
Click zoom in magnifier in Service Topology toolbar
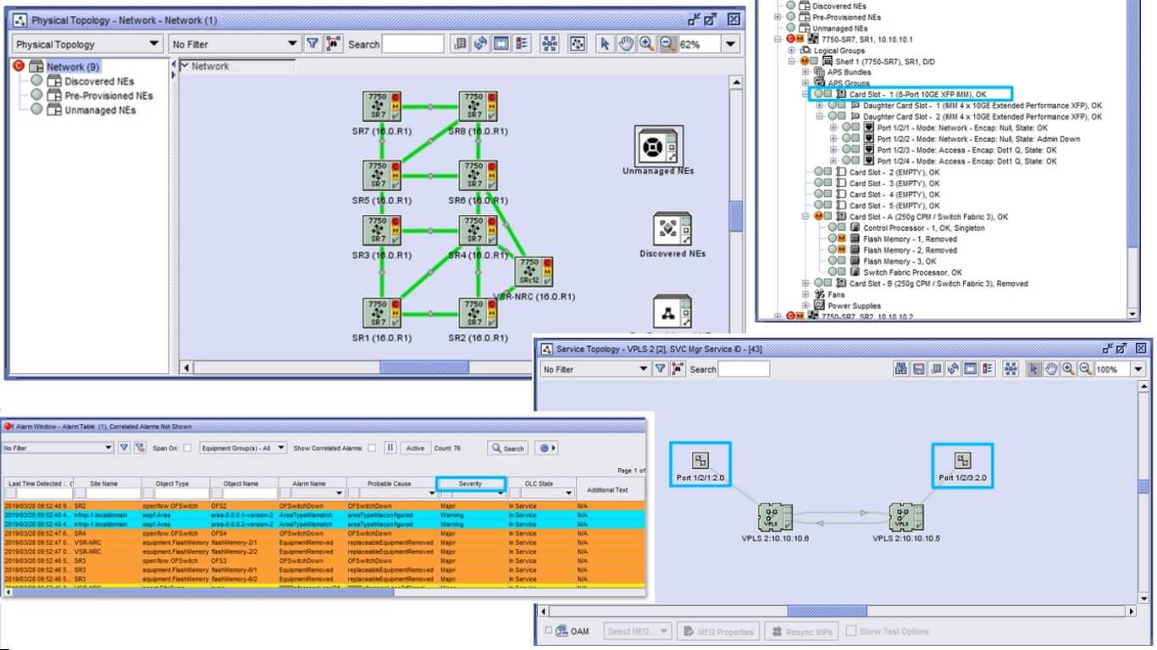point(1068,369)
